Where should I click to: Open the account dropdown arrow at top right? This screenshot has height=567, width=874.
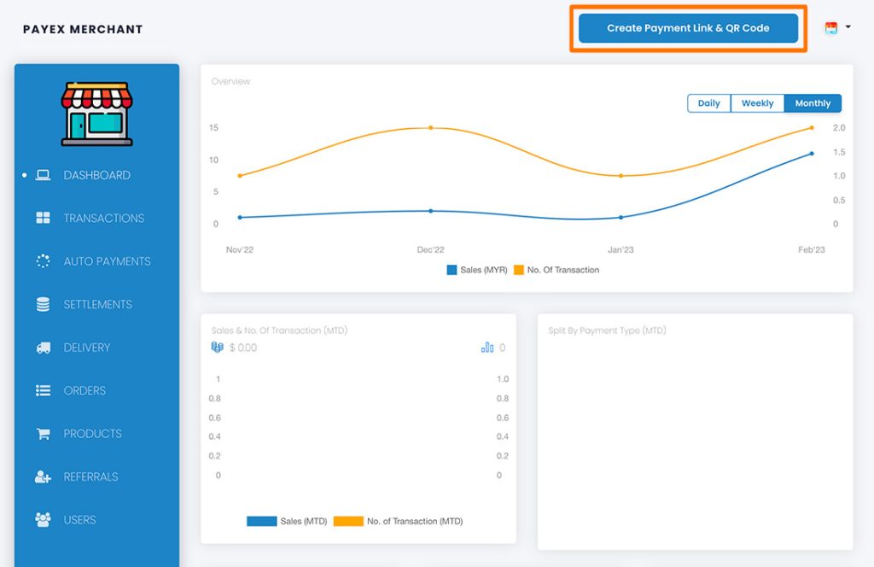848,27
